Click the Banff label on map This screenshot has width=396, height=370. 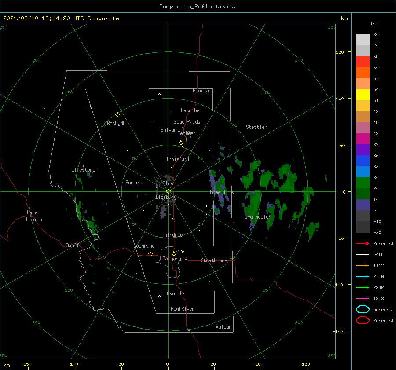pyautogui.click(x=73, y=245)
